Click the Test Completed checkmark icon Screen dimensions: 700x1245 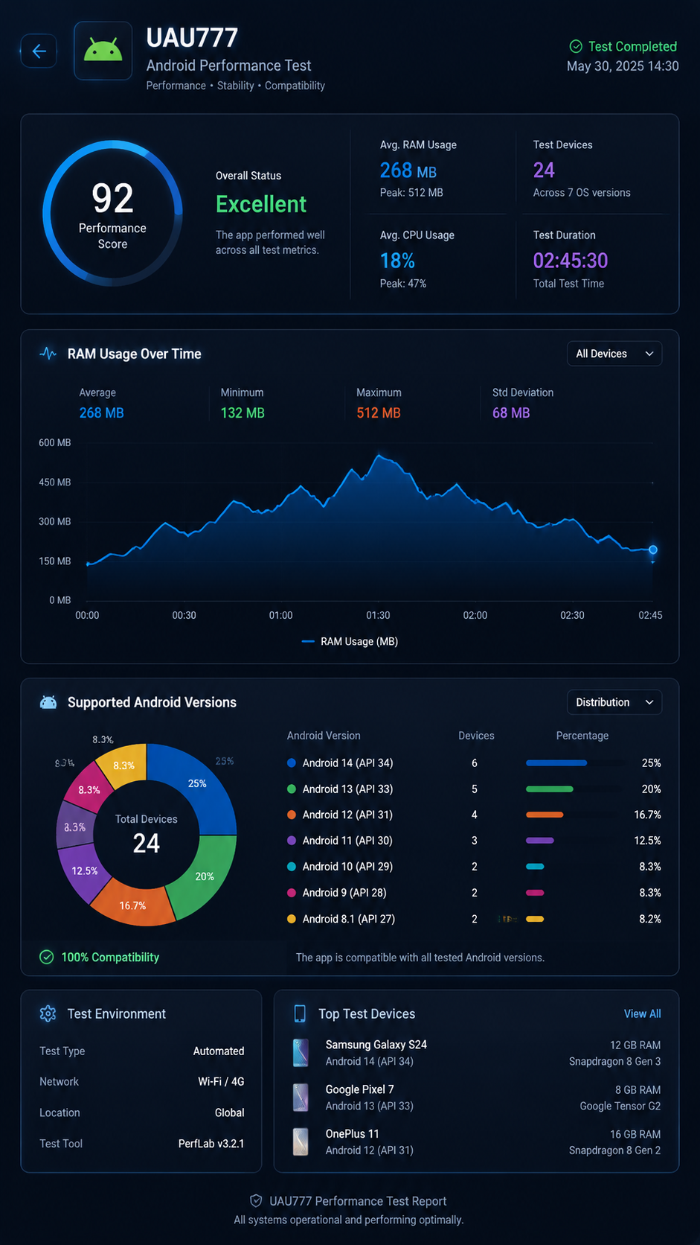point(576,46)
